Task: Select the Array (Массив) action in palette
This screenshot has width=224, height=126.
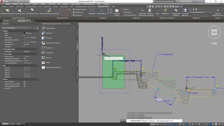Action: tap(46, 57)
